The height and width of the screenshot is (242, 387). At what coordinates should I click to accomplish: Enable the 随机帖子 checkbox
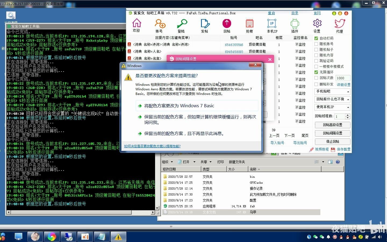click(316, 49)
